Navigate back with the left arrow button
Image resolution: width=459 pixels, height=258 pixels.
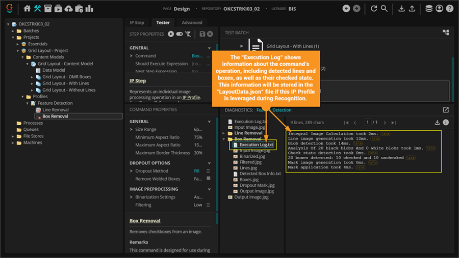[346, 9]
